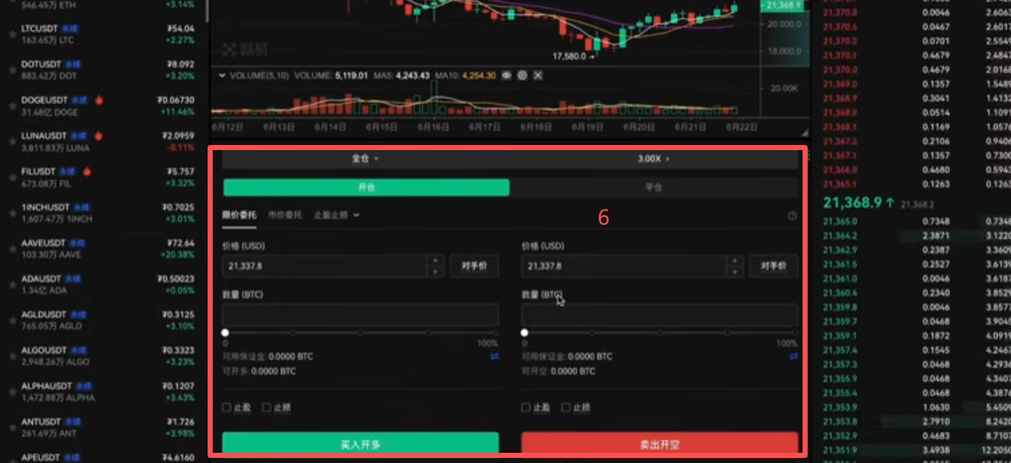1011x463 pixels.
Task: Open AAVEUSDT contract row
Action: pos(103,249)
